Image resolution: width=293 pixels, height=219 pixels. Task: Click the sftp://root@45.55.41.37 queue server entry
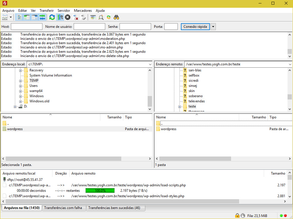coord(25,179)
